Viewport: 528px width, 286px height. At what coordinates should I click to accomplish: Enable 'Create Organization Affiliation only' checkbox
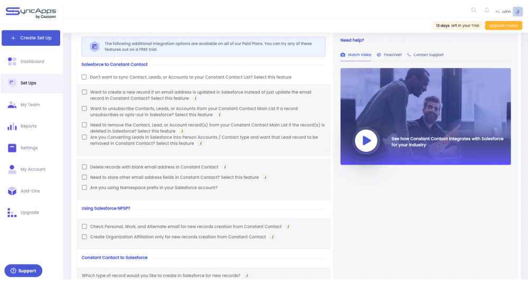click(84, 237)
